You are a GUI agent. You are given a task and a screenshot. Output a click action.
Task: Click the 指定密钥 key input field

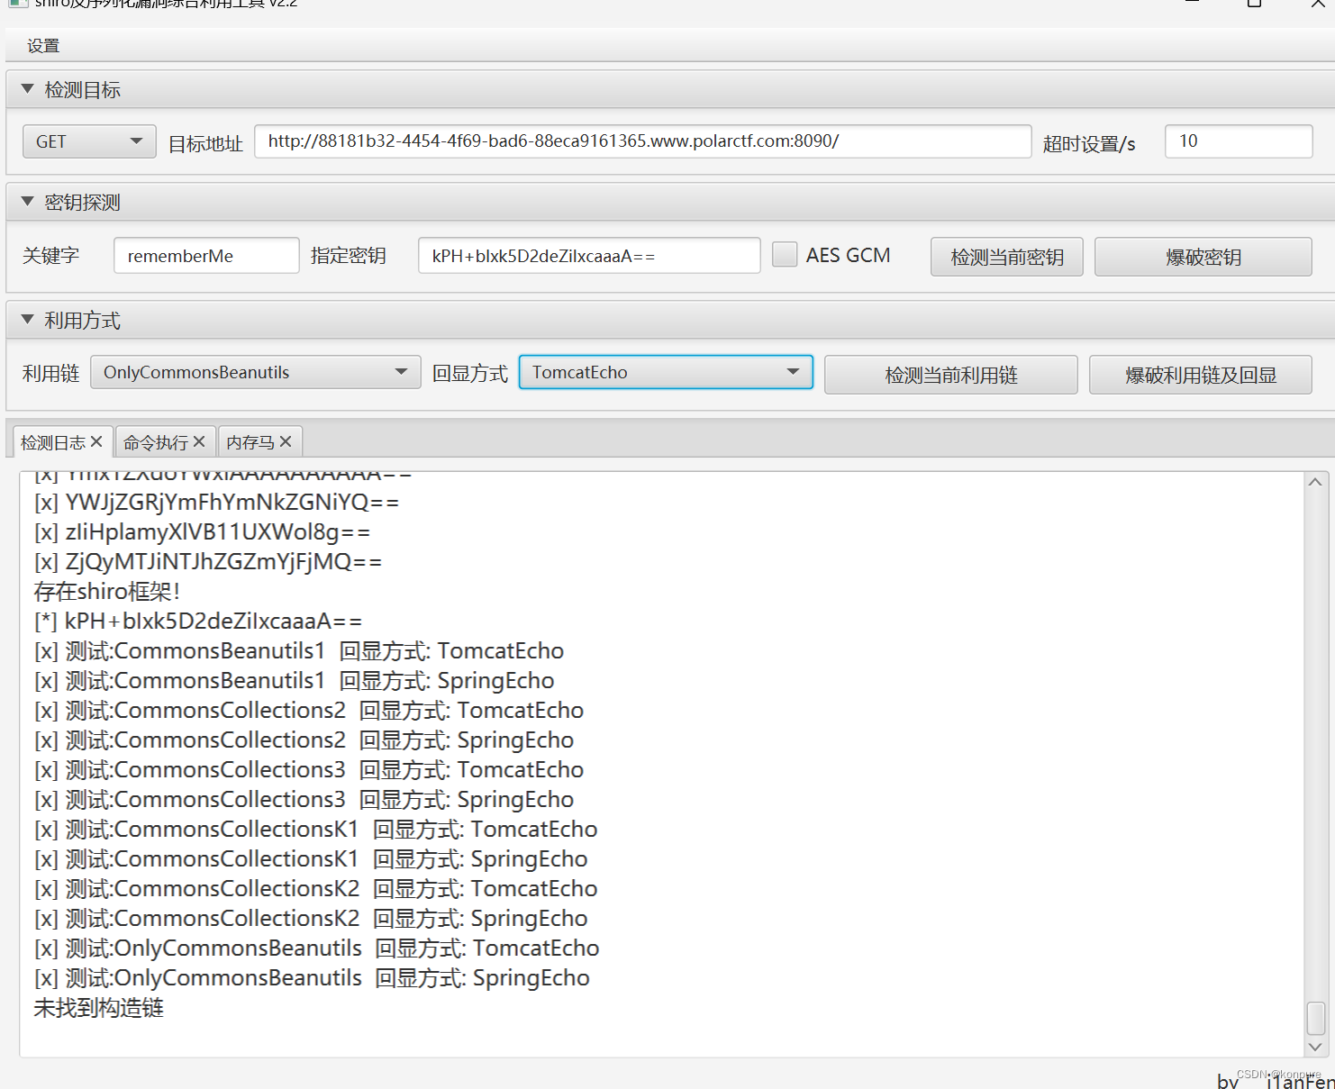[589, 256]
